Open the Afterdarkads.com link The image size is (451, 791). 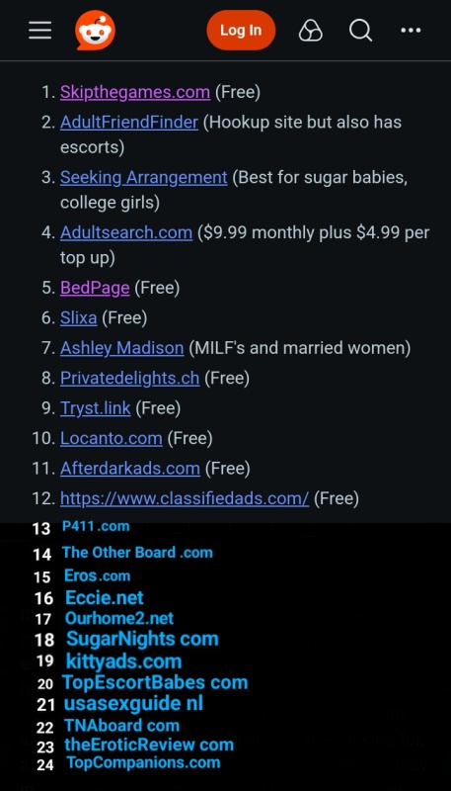(x=130, y=468)
